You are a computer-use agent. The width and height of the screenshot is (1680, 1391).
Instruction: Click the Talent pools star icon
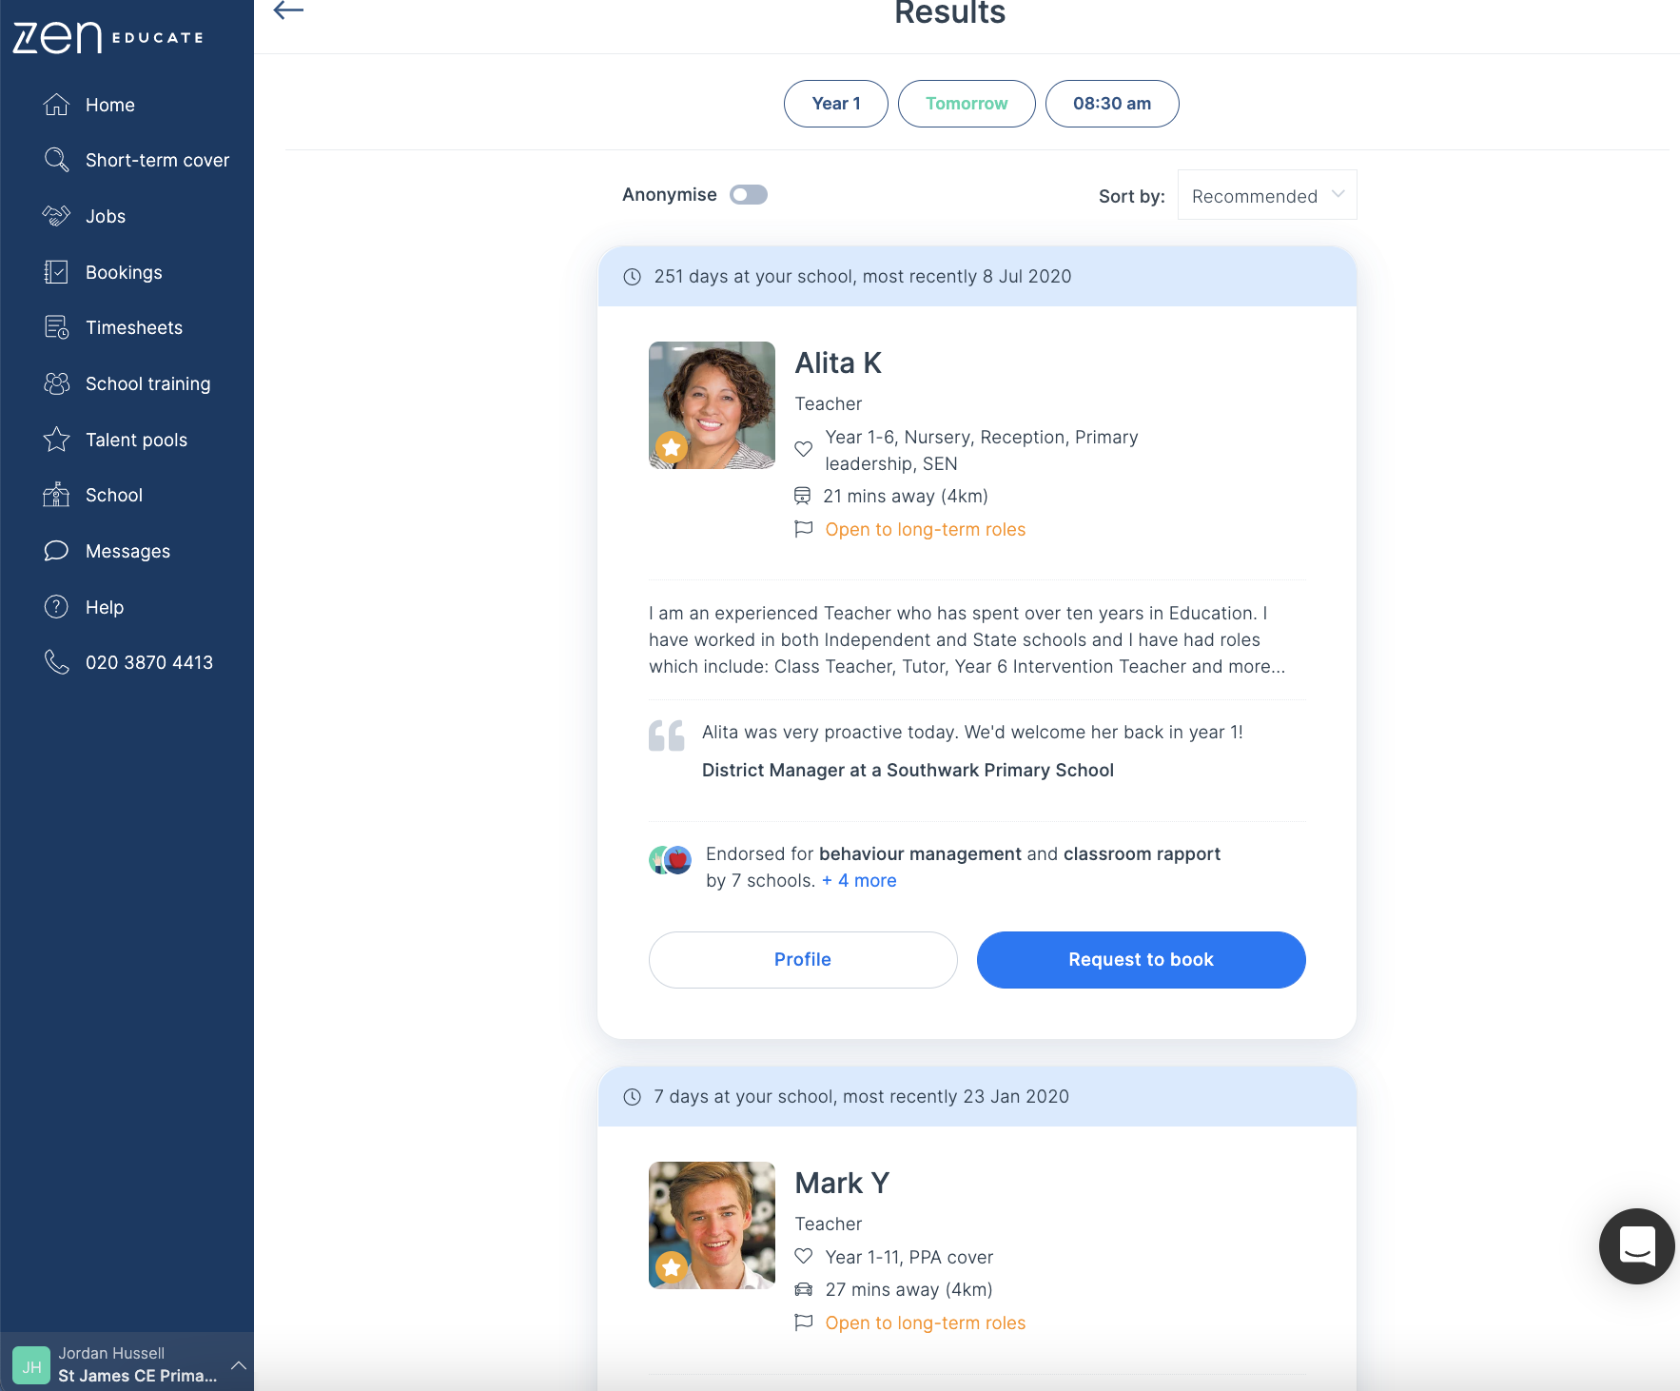point(57,440)
